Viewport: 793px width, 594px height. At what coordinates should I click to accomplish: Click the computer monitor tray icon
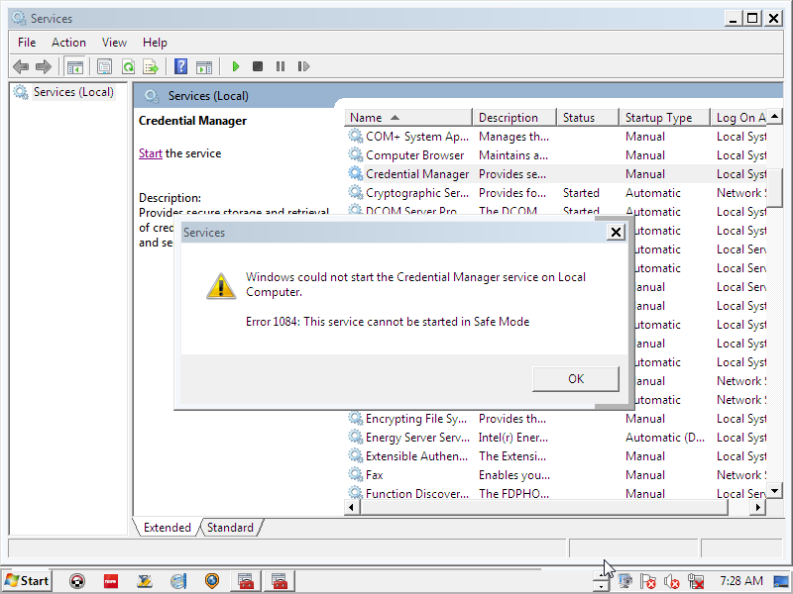point(625,581)
